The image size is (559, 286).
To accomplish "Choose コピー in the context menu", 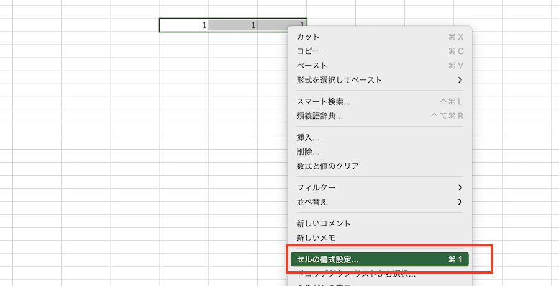I will click(309, 51).
